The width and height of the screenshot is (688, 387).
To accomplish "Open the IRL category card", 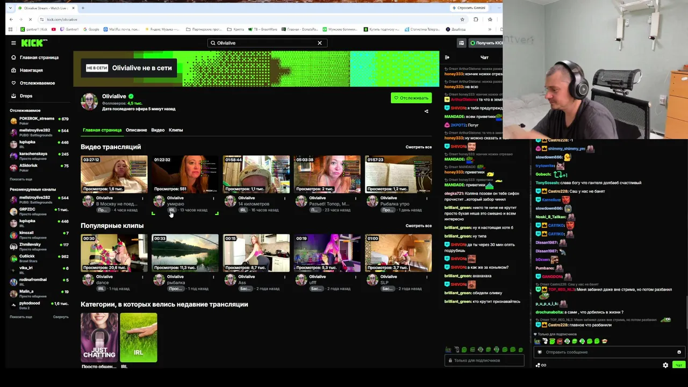I will pyautogui.click(x=139, y=337).
